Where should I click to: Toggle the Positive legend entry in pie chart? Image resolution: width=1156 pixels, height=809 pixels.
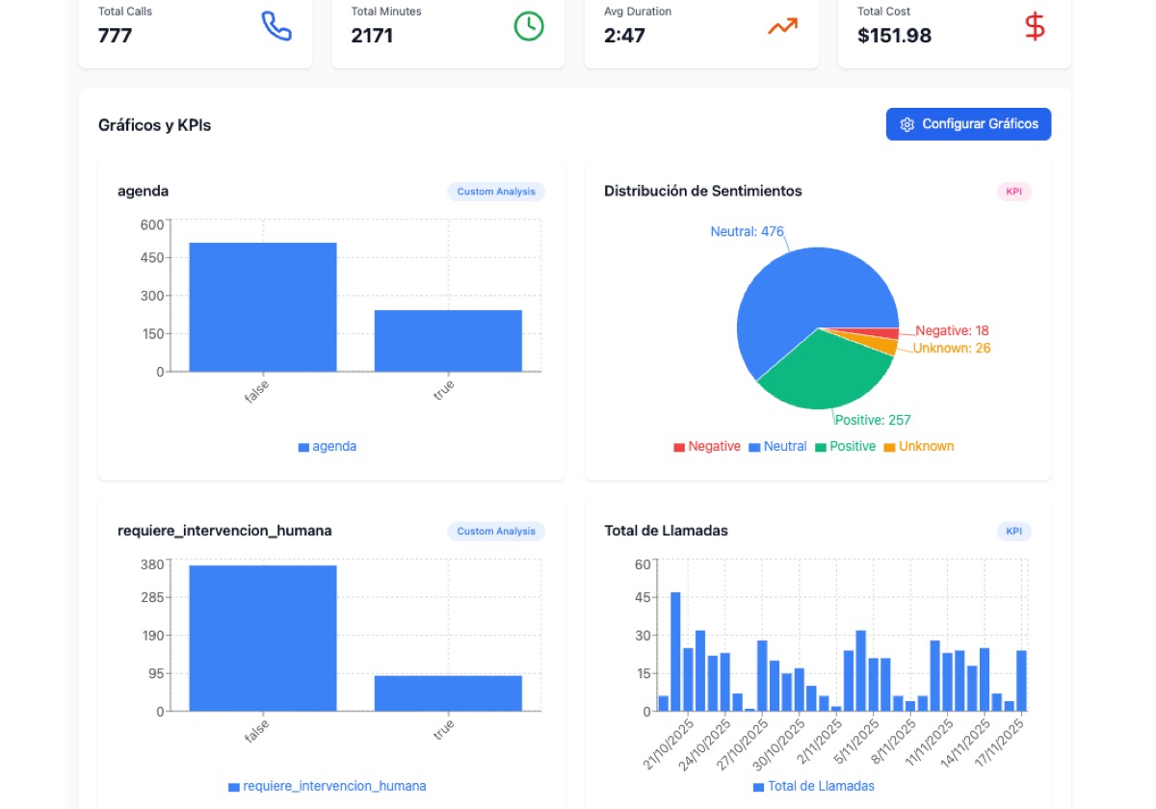click(x=846, y=447)
